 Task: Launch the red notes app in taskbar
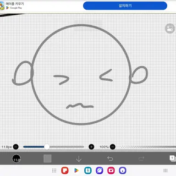tap(65, 170)
